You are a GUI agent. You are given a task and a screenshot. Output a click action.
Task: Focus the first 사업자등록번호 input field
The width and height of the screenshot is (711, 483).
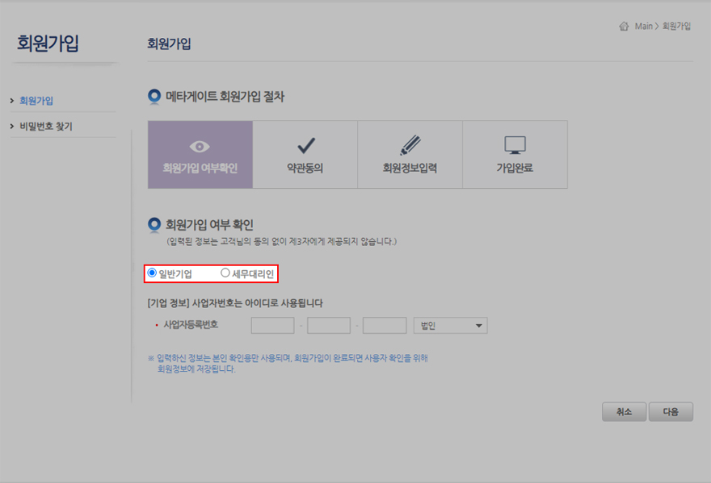[x=272, y=326]
